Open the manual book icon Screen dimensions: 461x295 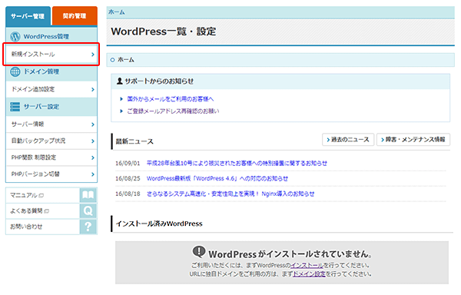point(88,195)
